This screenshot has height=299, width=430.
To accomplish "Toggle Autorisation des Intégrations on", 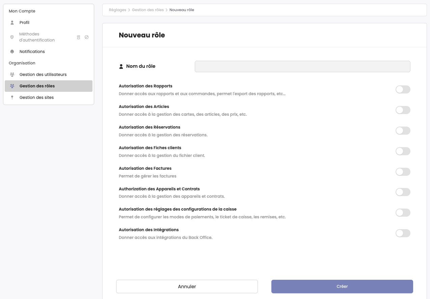I will coord(403,233).
